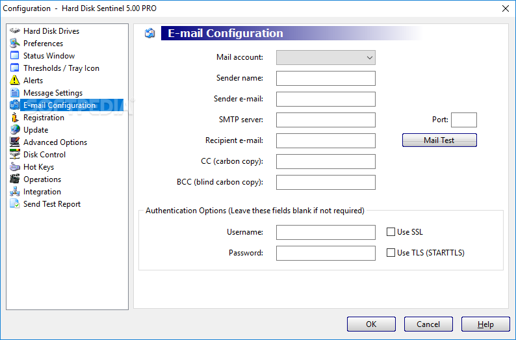Open the Integration page

42,192
